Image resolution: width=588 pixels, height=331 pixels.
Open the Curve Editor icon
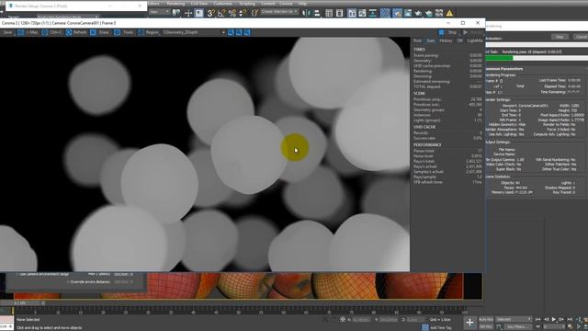(362, 13)
